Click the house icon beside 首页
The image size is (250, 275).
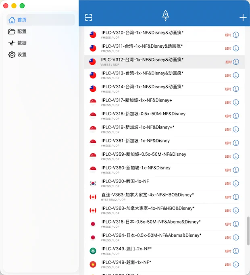[x=12, y=20]
